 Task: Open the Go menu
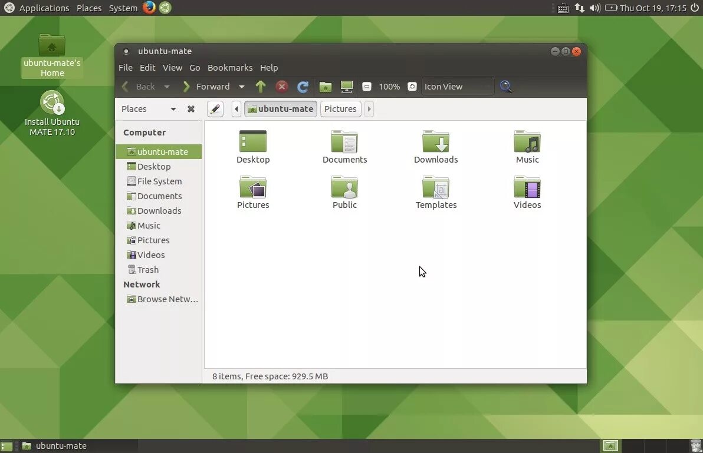coord(195,68)
